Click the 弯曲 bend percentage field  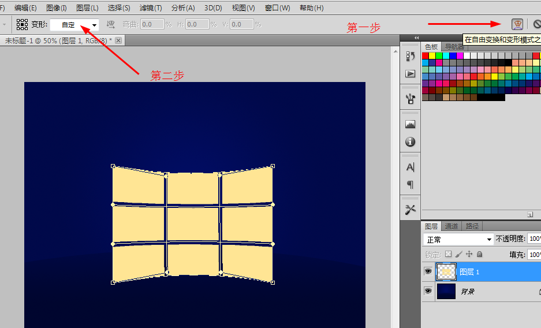point(152,24)
